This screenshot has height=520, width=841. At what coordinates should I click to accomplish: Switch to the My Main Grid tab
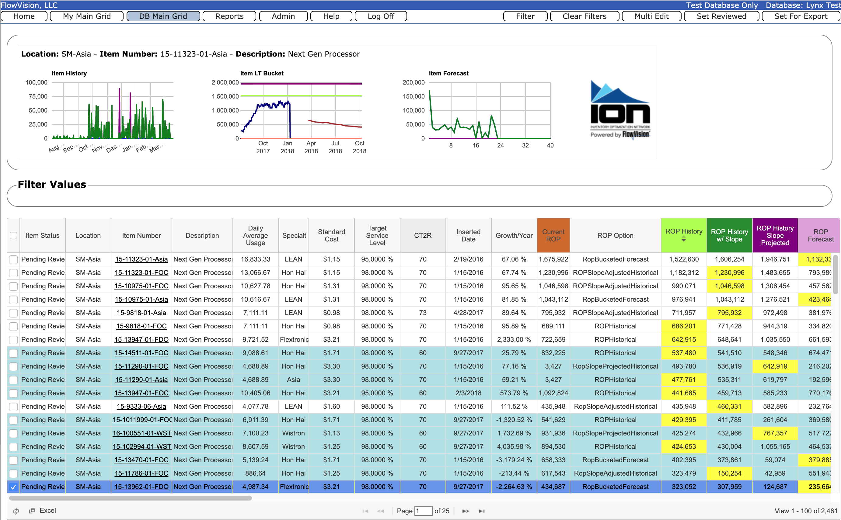click(86, 16)
